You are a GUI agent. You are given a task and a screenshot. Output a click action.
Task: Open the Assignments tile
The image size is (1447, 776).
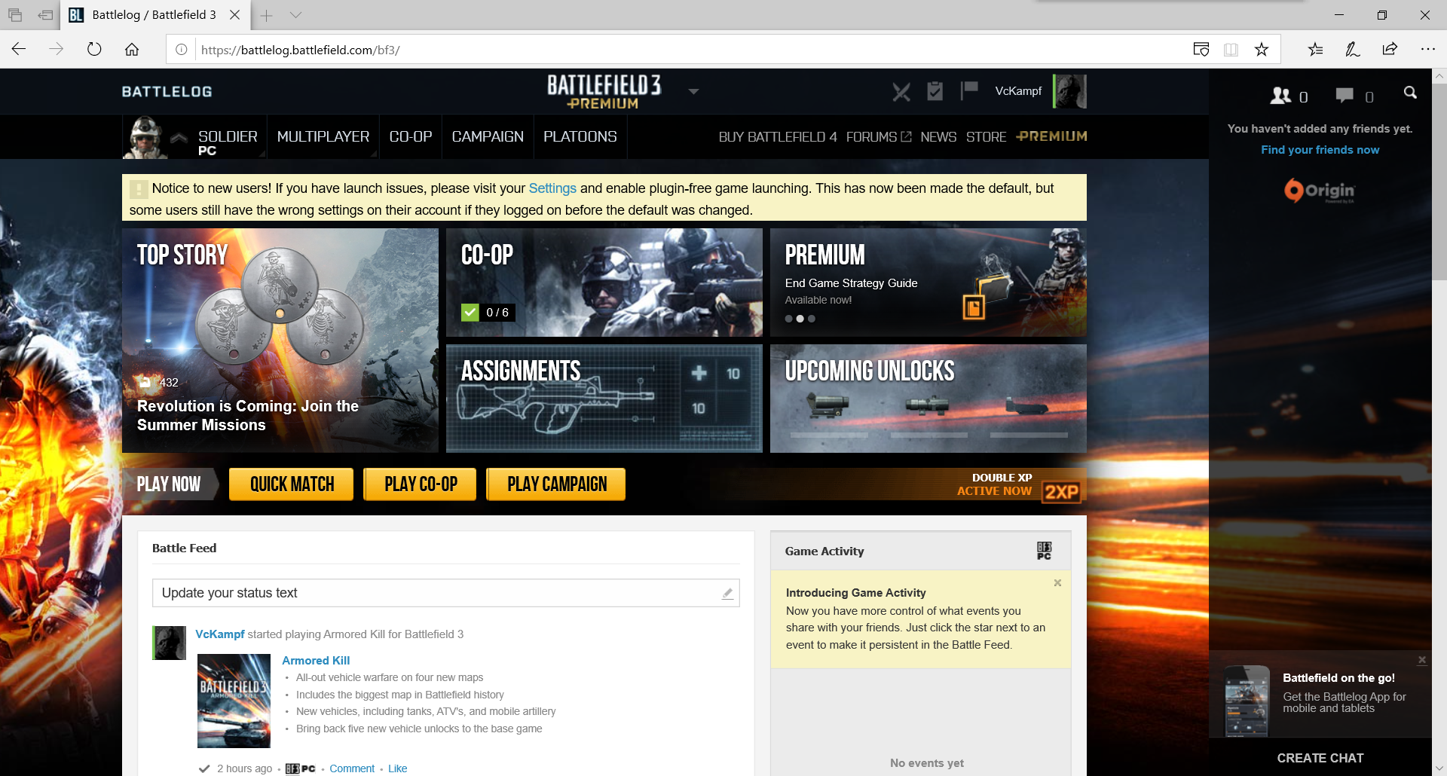click(x=604, y=399)
